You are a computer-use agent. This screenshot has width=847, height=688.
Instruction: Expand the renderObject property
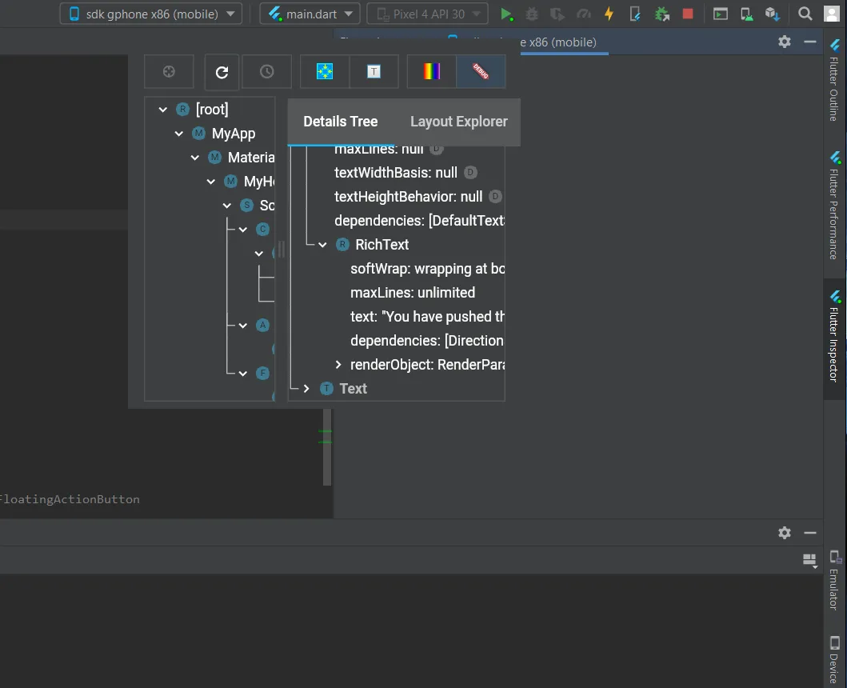pos(338,365)
